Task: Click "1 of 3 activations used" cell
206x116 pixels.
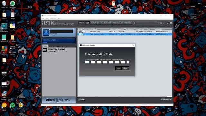Action: coord(161,34)
